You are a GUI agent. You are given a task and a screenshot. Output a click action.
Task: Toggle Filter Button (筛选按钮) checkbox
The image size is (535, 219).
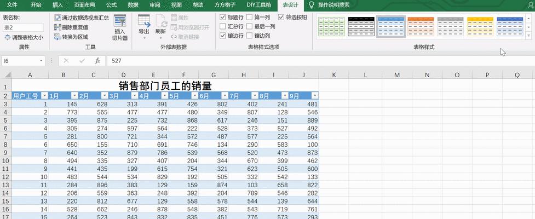pos(281,17)
